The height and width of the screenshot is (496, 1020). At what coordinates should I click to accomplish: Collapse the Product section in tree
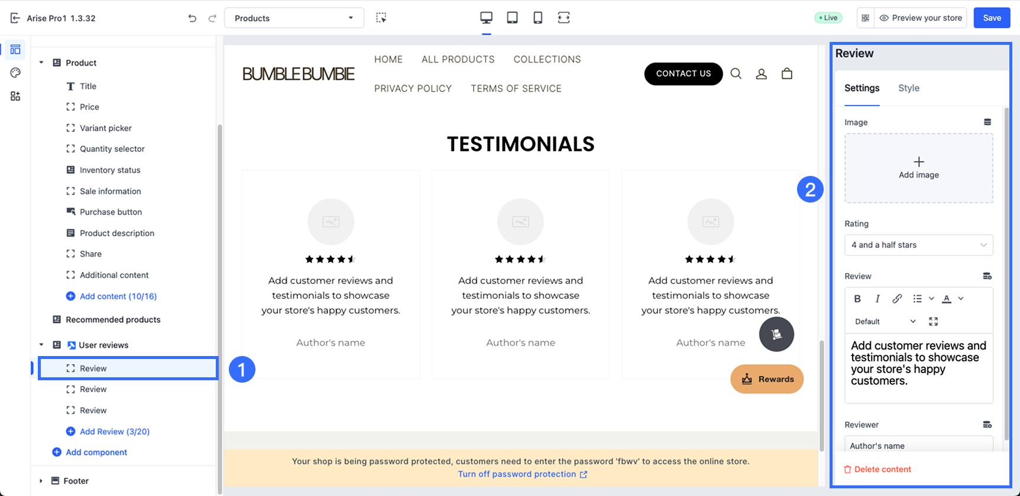point(41,63)
